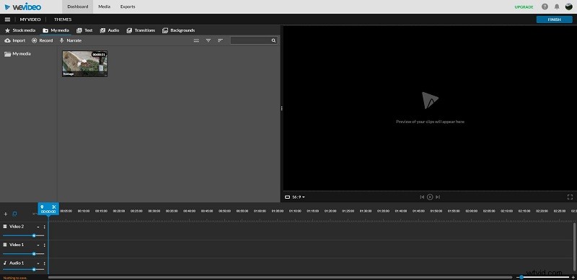Open the Text tab

pos(84,30)
